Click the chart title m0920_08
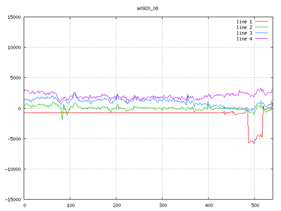The image size is (281, 211). (x=148, y=8)
